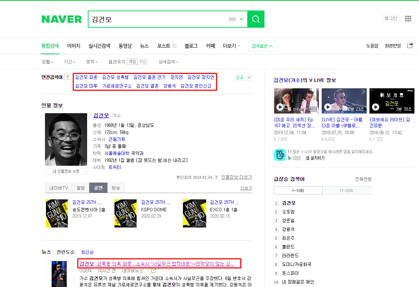This screenshot has width=419, height=287.
Task: Open the 트위터 site link
Action: [114, 167]
